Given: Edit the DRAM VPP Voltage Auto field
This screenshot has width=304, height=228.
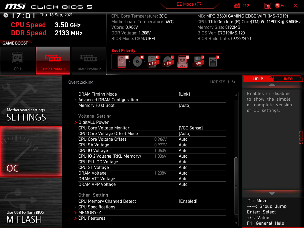Looking at the screenshot, I should (183, 184).
